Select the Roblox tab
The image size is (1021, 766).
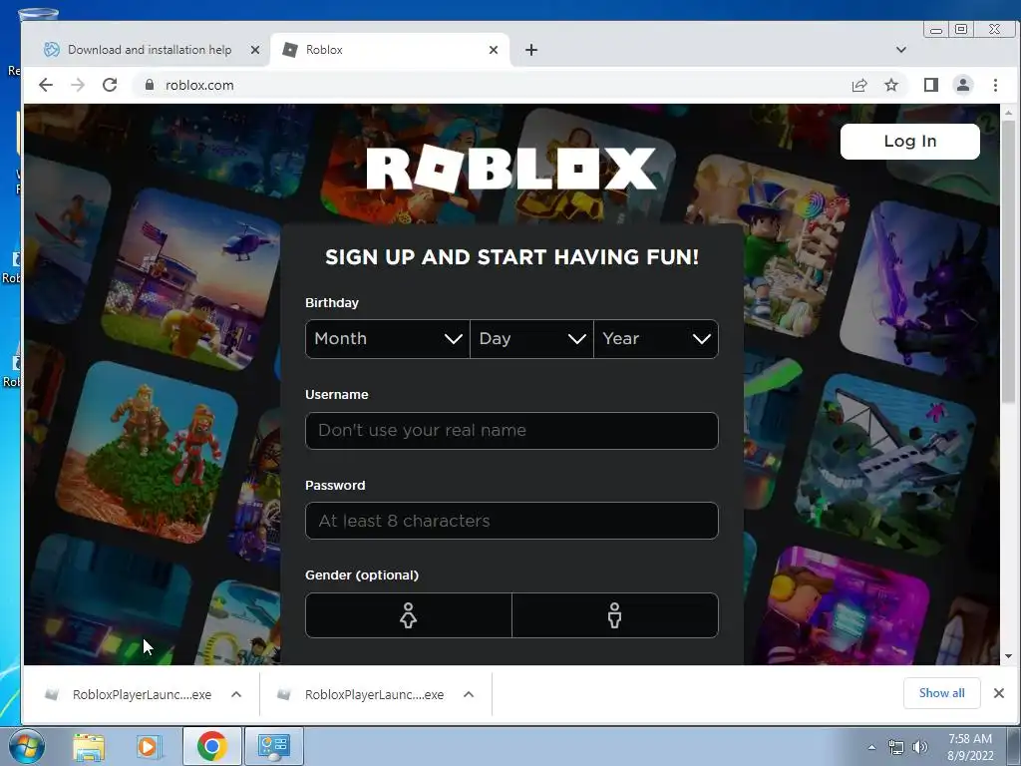coord(390,50)
